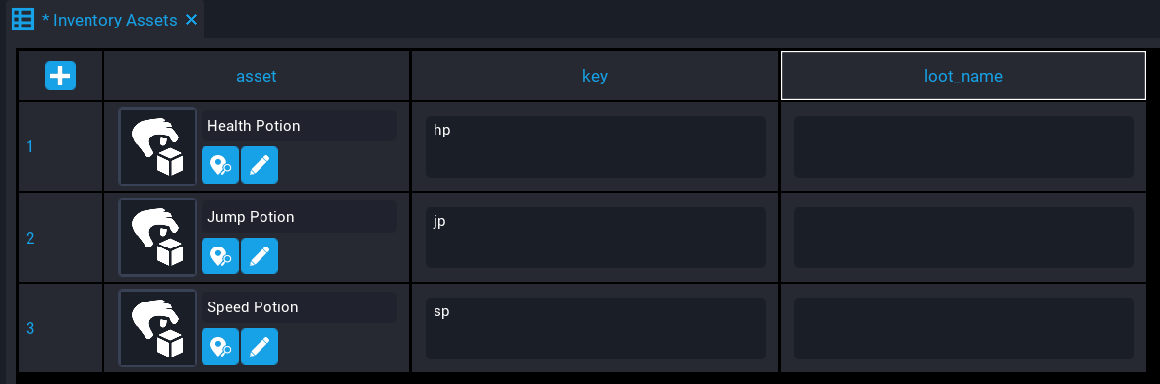Click the Jump Potion asset thumbnail
The width and height of the screenshot is (1160, 384).
coord(157,237)
